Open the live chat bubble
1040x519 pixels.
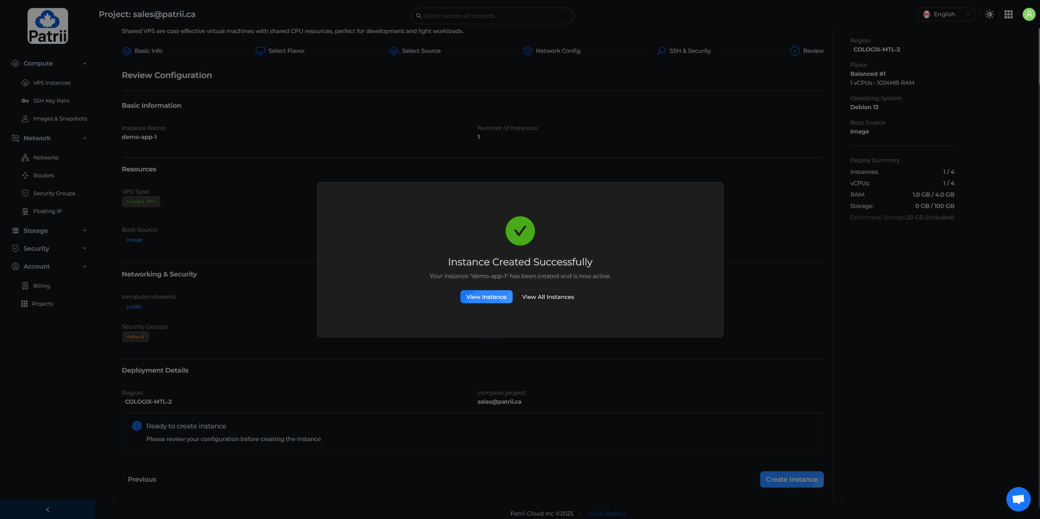tap(1018, 499)
